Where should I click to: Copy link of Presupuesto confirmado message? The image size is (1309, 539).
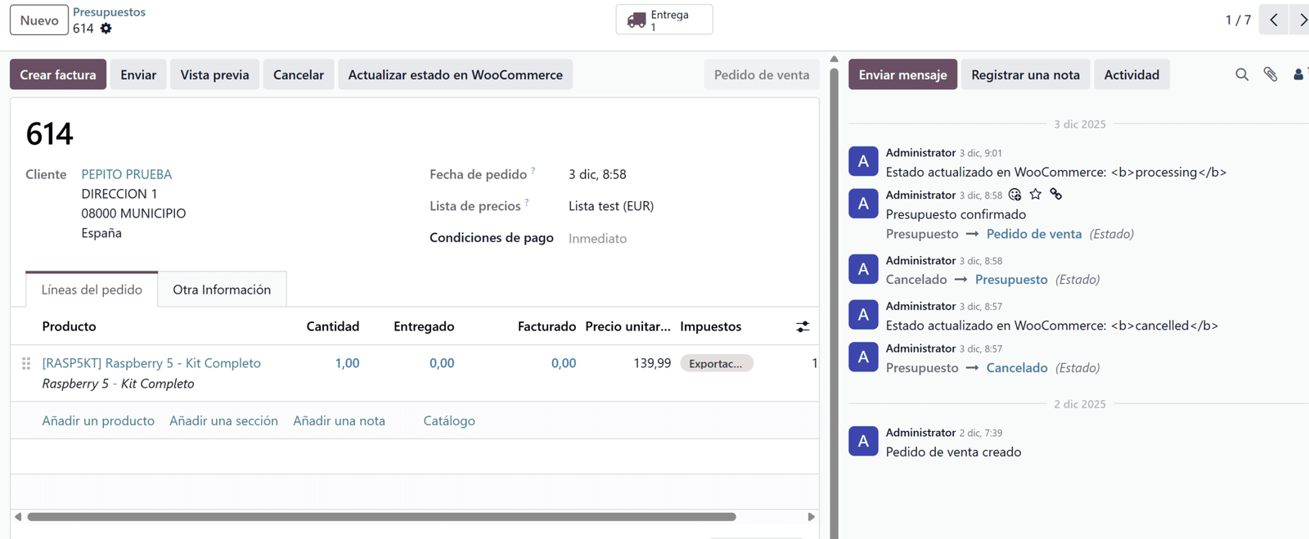tap(1056, 195)
